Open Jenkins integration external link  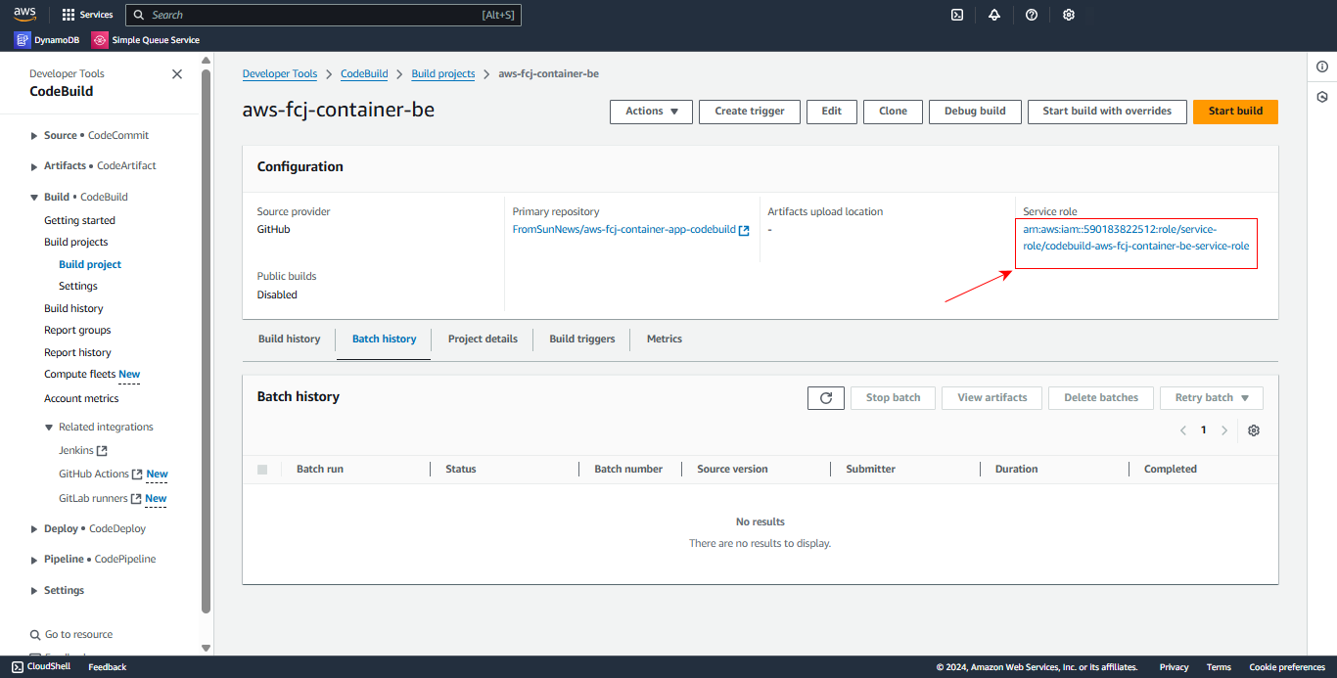83,451
